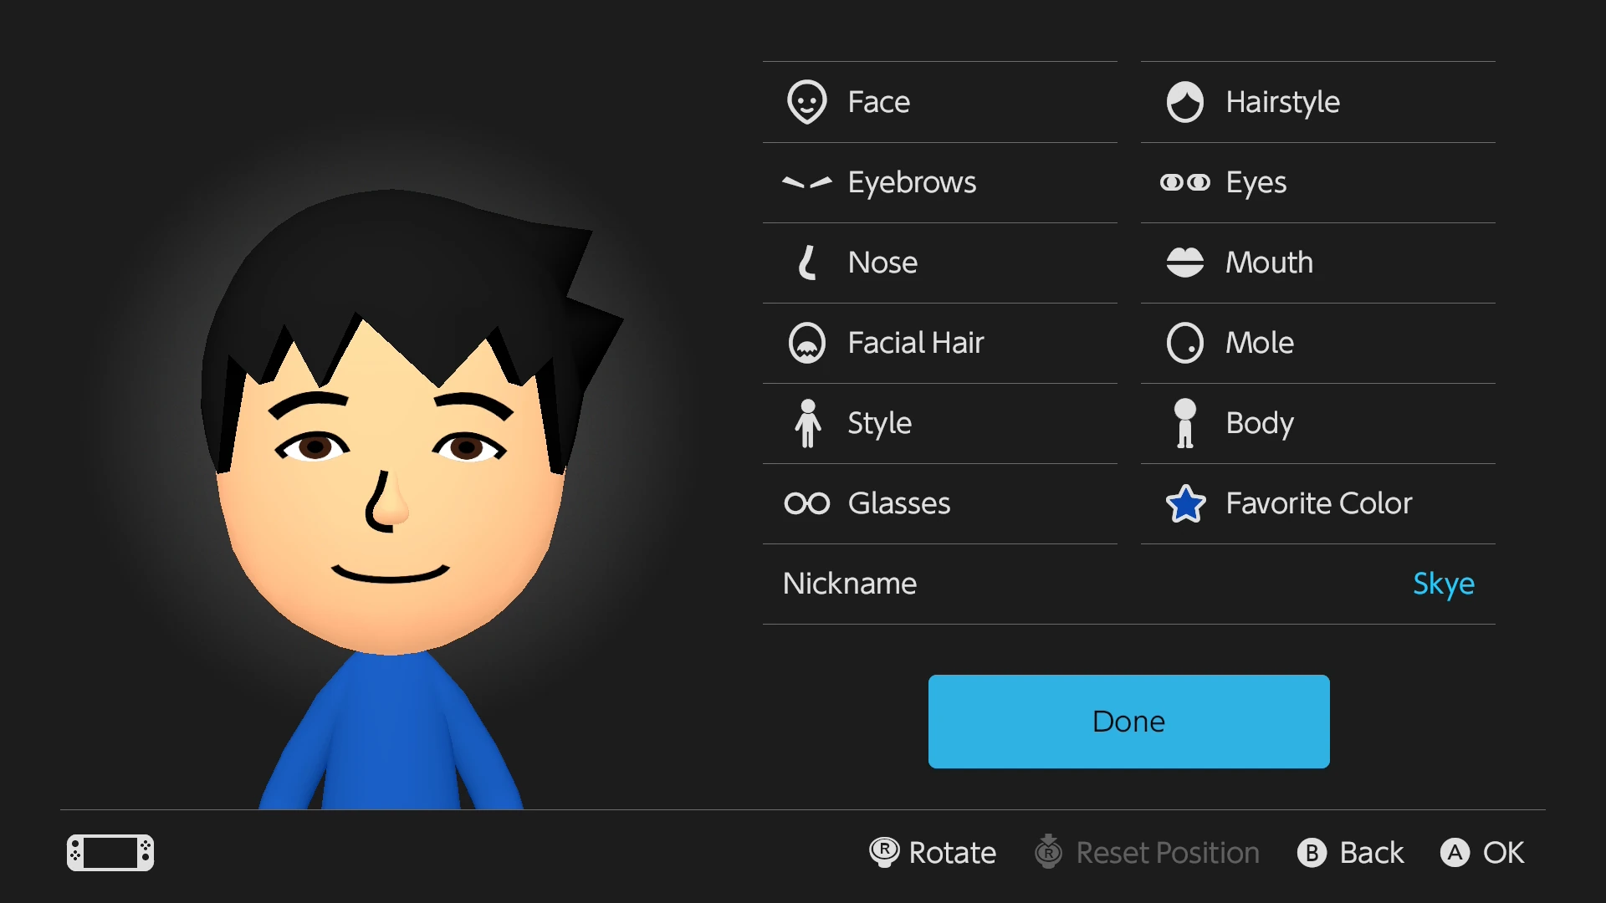Activate the Rotate control
The height and width of the screenshot is (903, 1606).
tap(932, 852)
